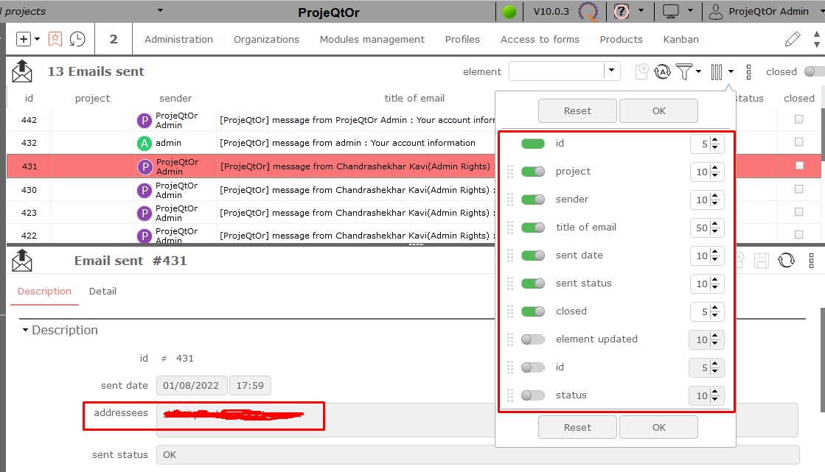Open the columns selector dropdown arrow
This screenshot has width=825, height=472.
tap(731, 71)
